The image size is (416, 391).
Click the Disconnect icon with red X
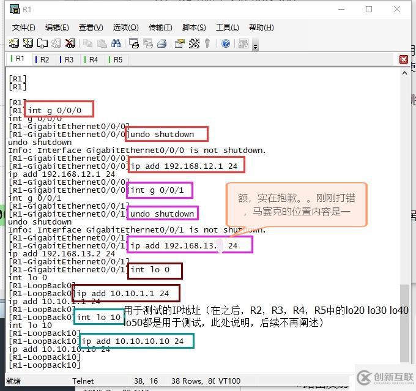pos(70,43)
